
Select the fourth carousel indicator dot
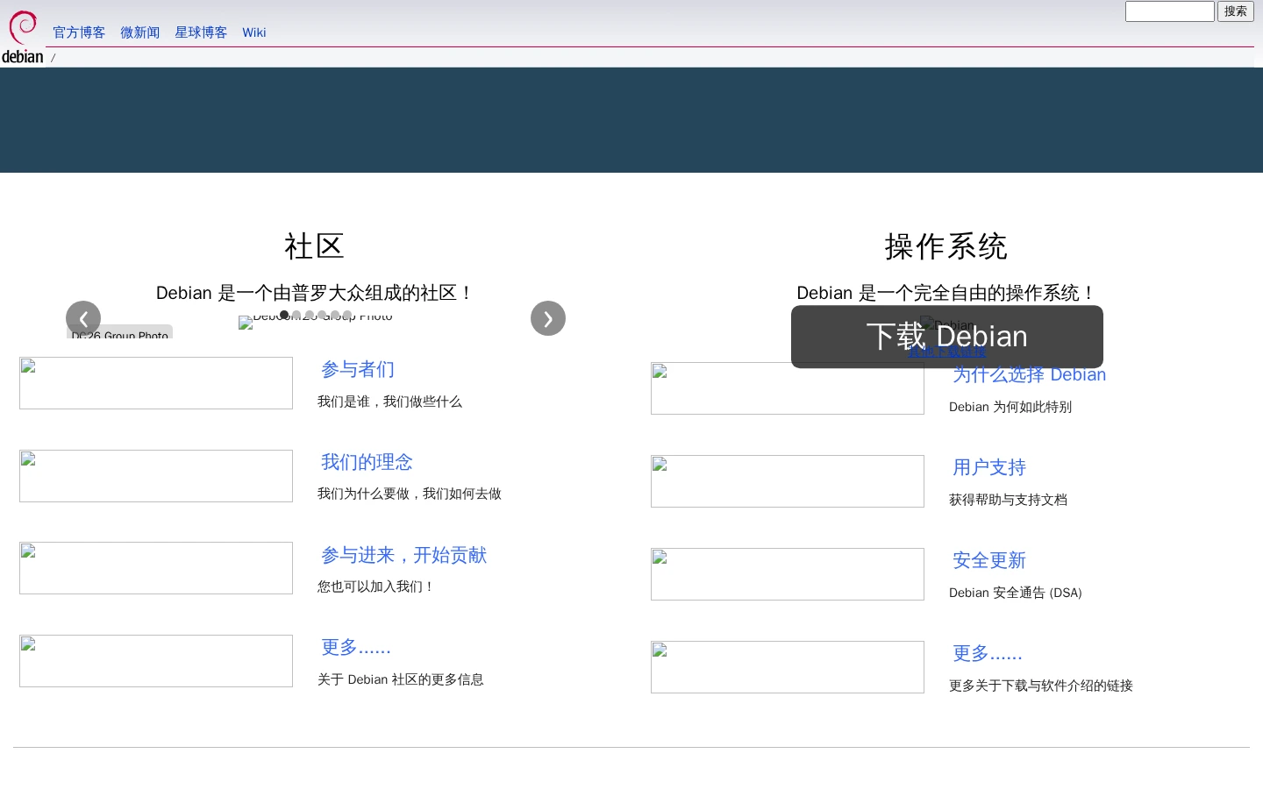pos(322,315)
